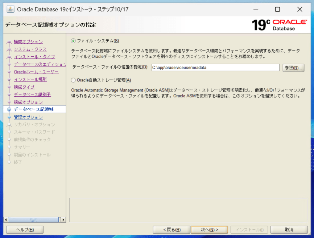Open the 構成タイプ step link

(24, 87)
